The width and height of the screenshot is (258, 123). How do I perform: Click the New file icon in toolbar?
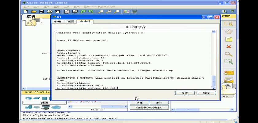point(25,11)
